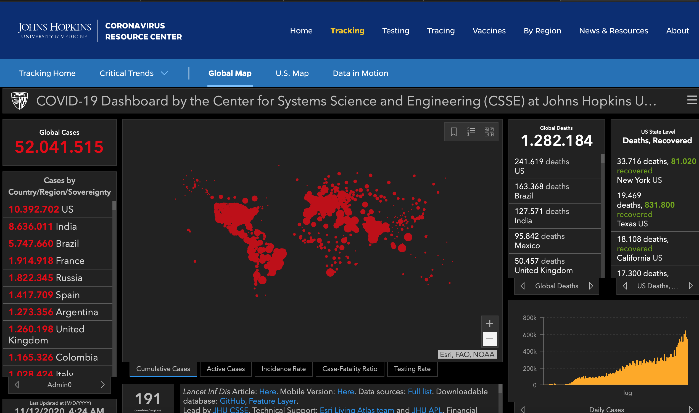Click the Johns Hopkins shield logo
The image size is (699, 413).
(x=20, y=100)
